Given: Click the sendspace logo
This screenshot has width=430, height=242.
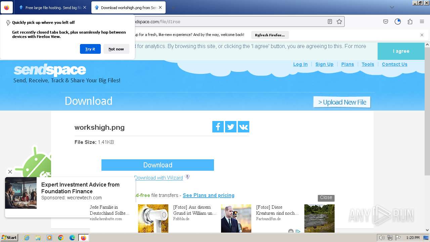Looking at the screenshot, I should [50, 70].
